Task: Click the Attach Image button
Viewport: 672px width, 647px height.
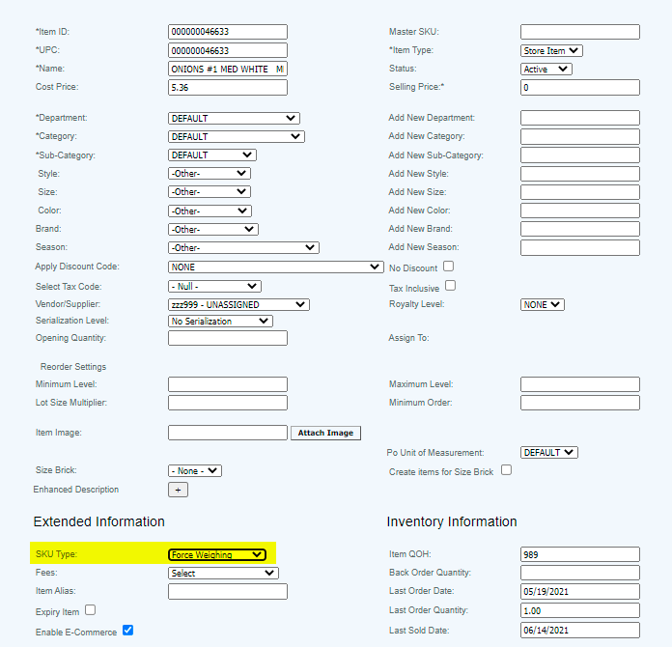Action: coord(325,433)
